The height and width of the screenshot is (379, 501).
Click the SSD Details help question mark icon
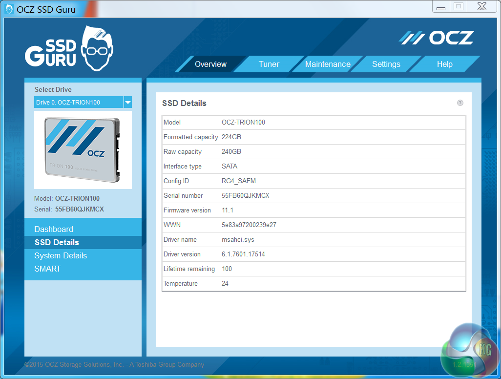tap(460, 103)
